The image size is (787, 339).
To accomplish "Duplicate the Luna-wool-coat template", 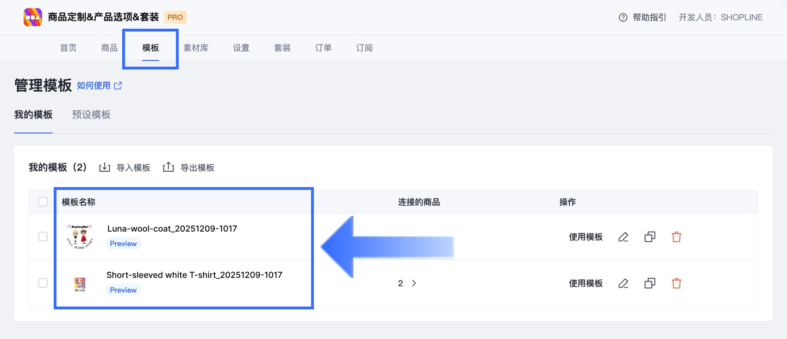I will point(650,237).
